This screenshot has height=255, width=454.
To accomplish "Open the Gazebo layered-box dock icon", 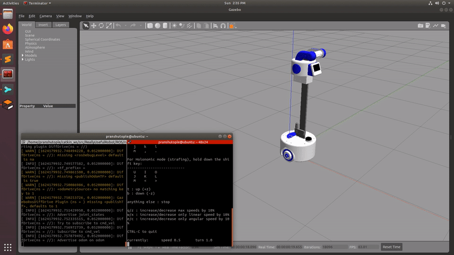I will tap(8, 104).
